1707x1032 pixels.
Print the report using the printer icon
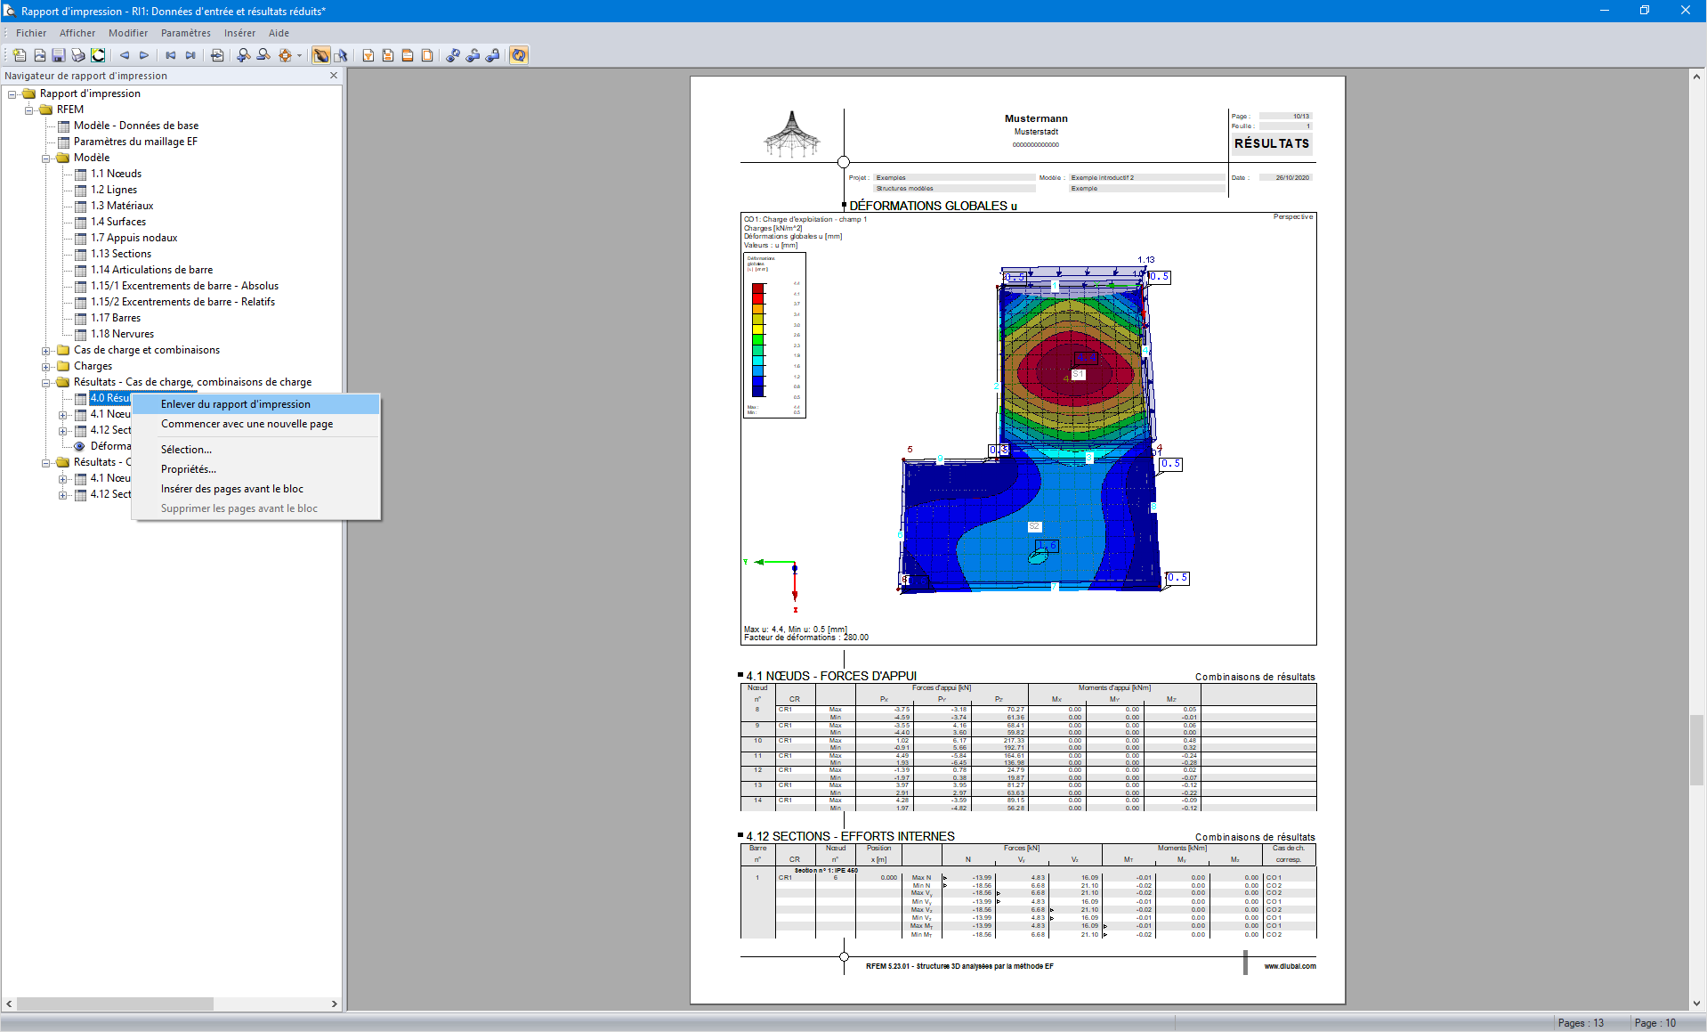click(78, 55)
